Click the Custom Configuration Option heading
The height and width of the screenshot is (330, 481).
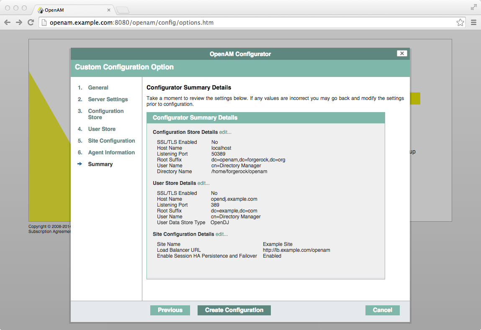(124, 67)
